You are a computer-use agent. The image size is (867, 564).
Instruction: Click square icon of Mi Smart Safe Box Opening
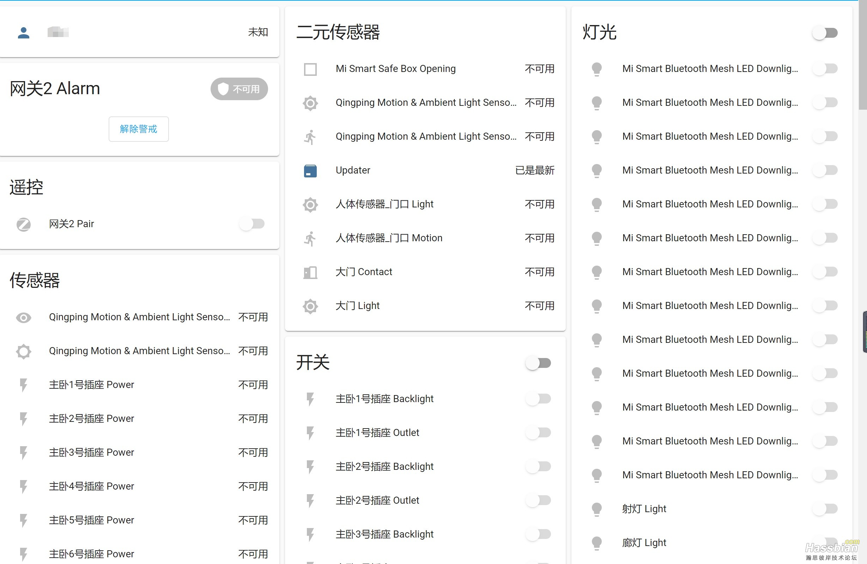tap(310, 69)
